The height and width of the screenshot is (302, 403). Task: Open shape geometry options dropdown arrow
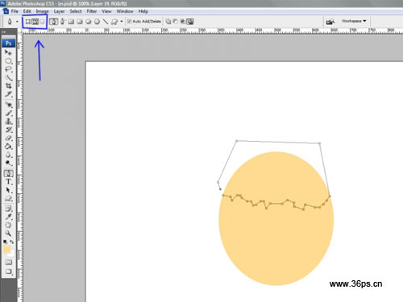pos(122,22)
